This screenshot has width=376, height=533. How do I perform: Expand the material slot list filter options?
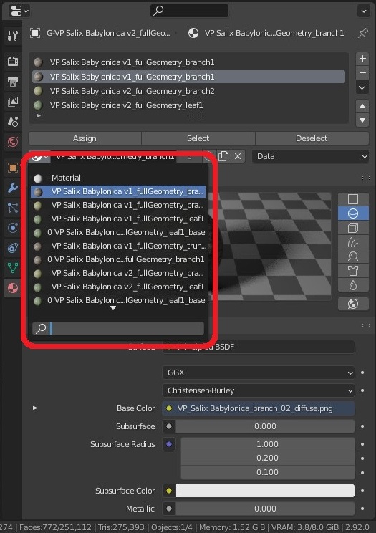39,115
